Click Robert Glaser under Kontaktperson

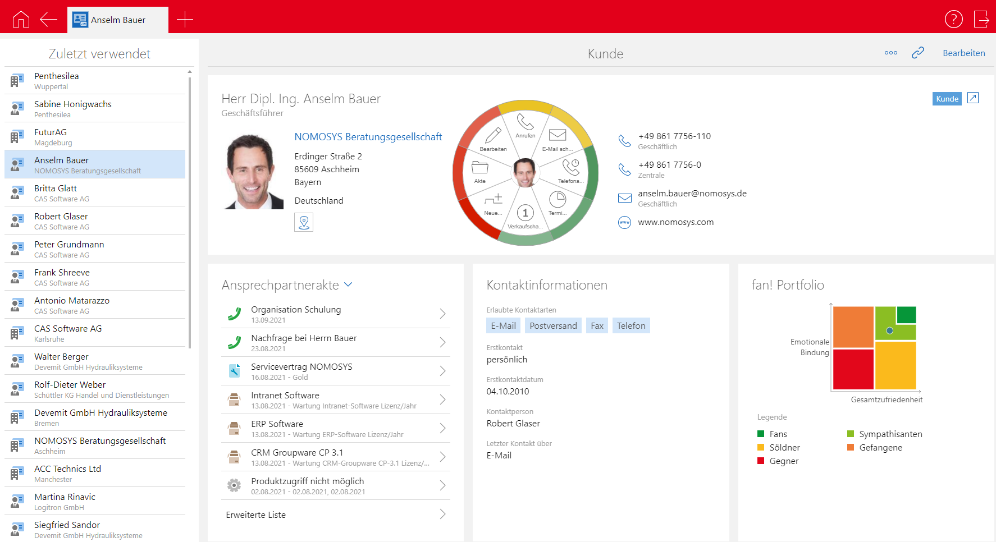513,424
